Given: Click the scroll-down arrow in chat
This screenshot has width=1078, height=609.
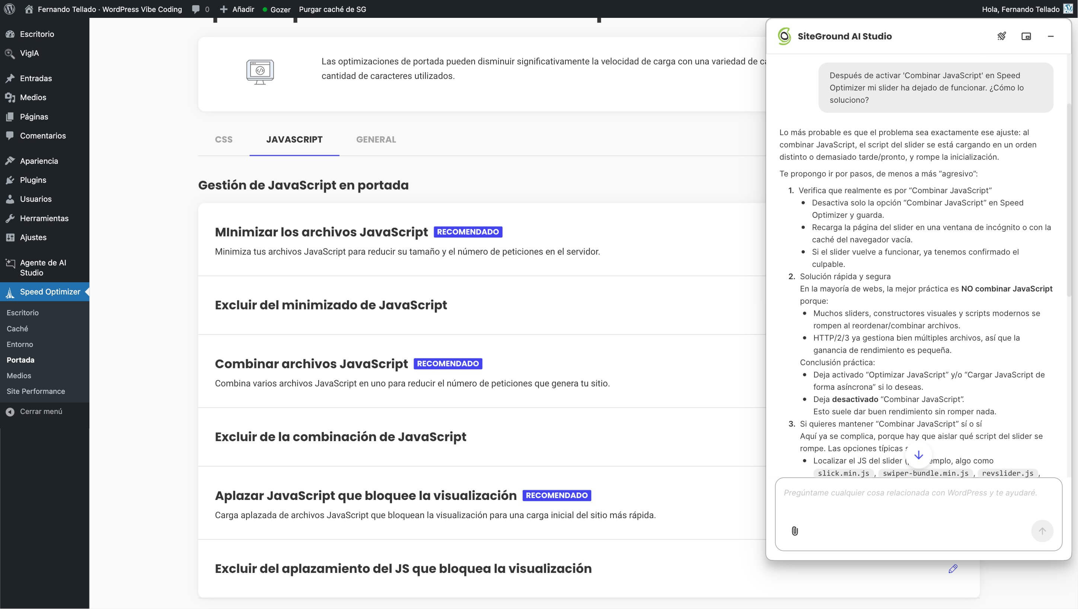Looking at the screenshot, I should [x=919, y=455].
